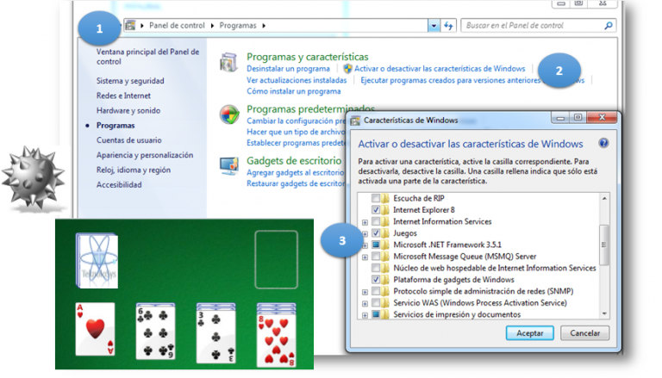This screenshot has height=378, width=662.
Task: Enable the Servicio WAS checkbox
Action: [x=375, y=302]
